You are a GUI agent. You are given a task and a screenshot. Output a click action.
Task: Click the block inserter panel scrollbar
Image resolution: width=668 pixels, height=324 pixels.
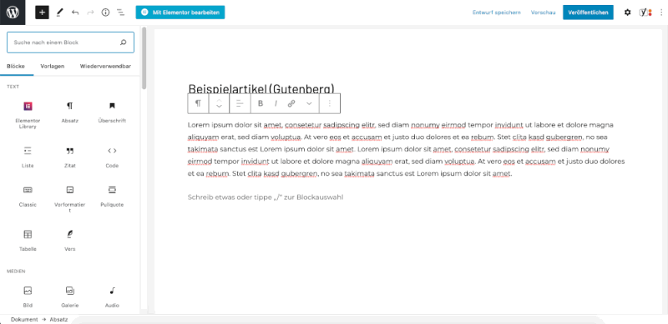pos(144,58)
